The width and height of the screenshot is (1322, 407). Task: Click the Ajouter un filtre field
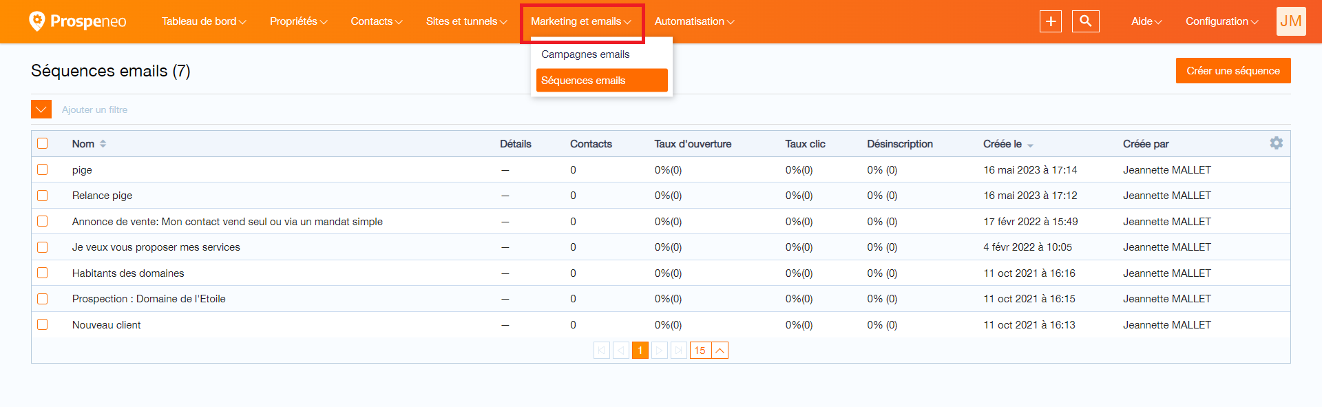coord(94,109)
